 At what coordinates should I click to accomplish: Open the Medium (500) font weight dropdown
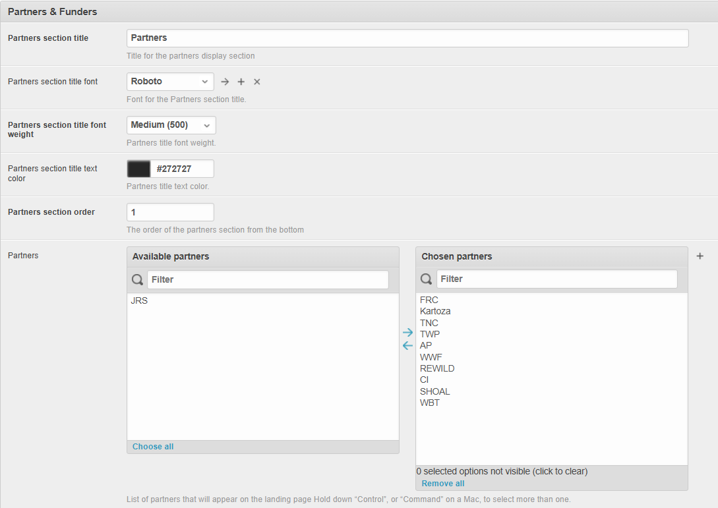(x=171, y=125)
